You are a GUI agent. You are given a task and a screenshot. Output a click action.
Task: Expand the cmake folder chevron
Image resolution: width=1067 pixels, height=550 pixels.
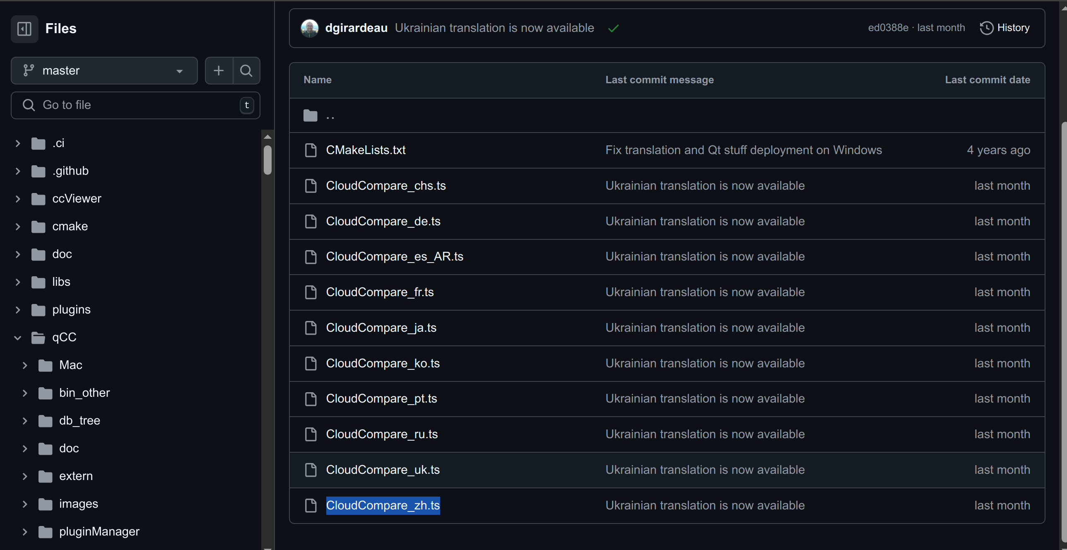coord(17,227)
